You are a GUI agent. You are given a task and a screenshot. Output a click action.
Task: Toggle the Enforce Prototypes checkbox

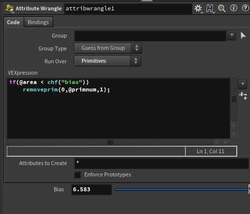[x=77, y=175]
